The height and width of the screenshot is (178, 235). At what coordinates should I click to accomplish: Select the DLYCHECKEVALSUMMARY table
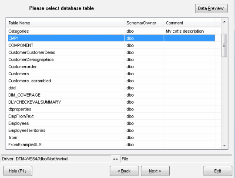[x=111, y=102]
